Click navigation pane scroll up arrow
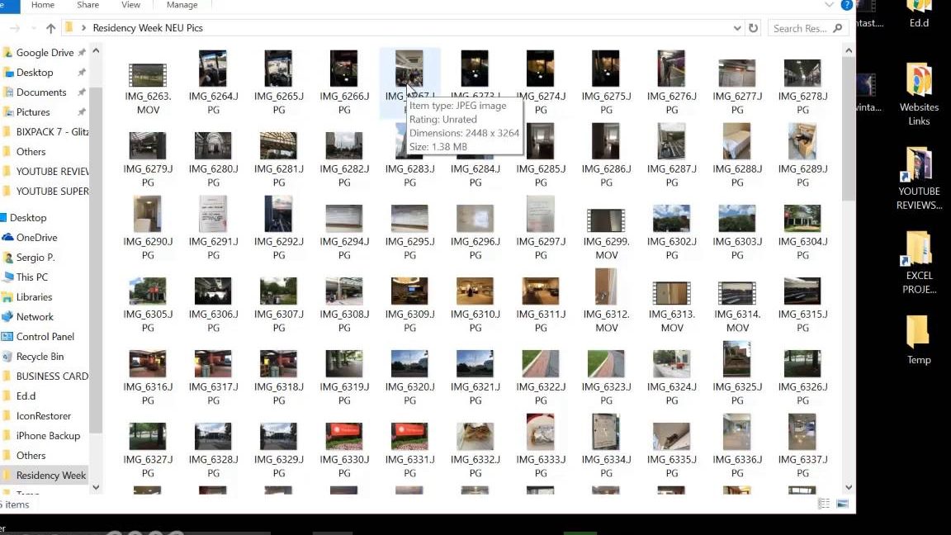Image resolution: width=951 pixels, height=535 pixels. point(96,51)
